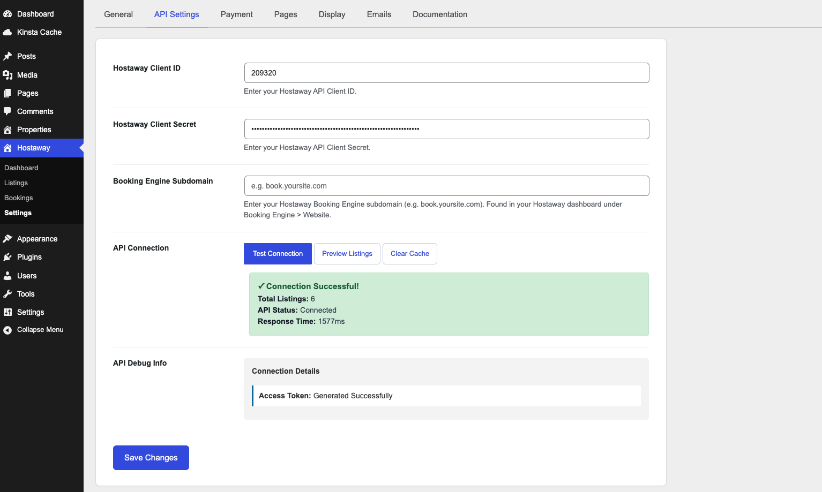Click the Comments speech bubble icon

(x=8, y=111)
